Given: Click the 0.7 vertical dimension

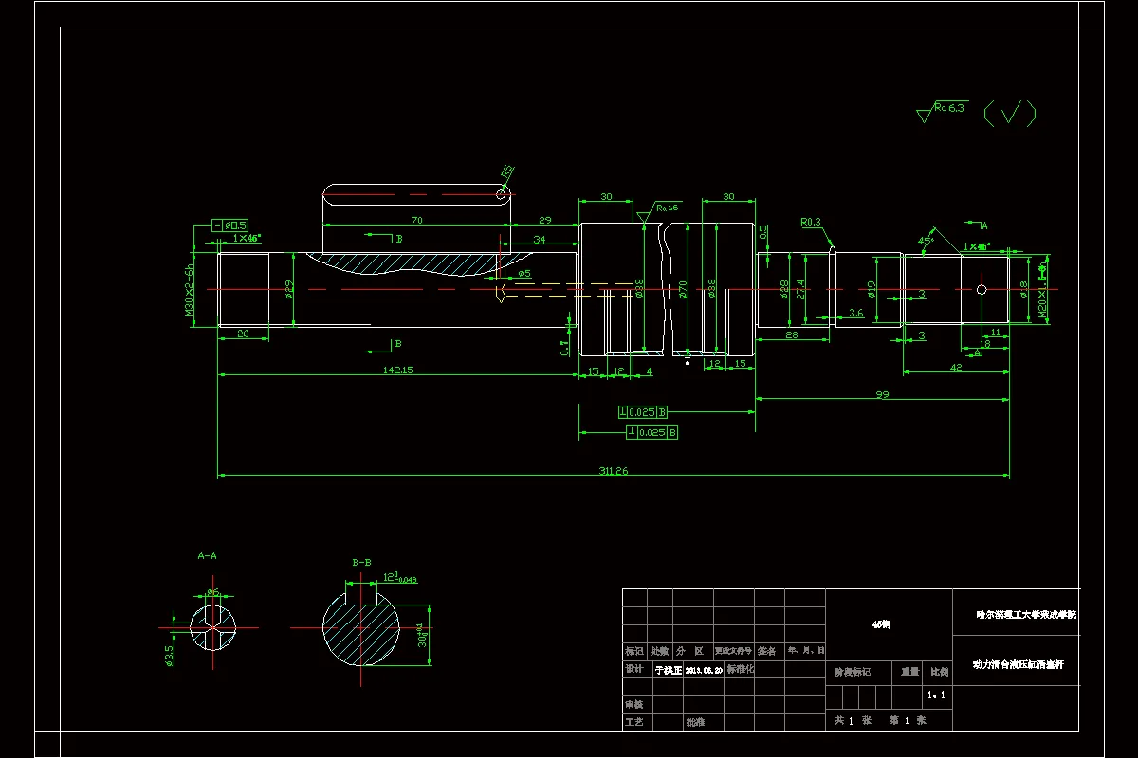Looking at the screenshot, I should coord(563,348).
